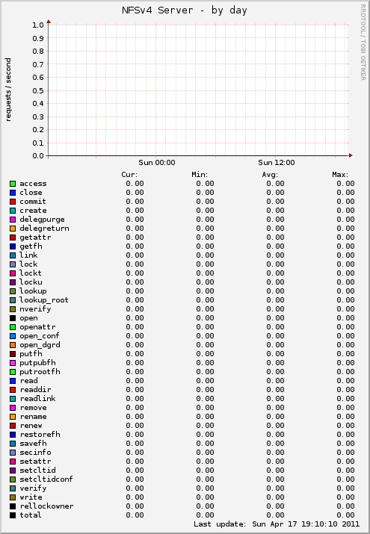Click the blue read legend swatch

(x=13, y=381)
